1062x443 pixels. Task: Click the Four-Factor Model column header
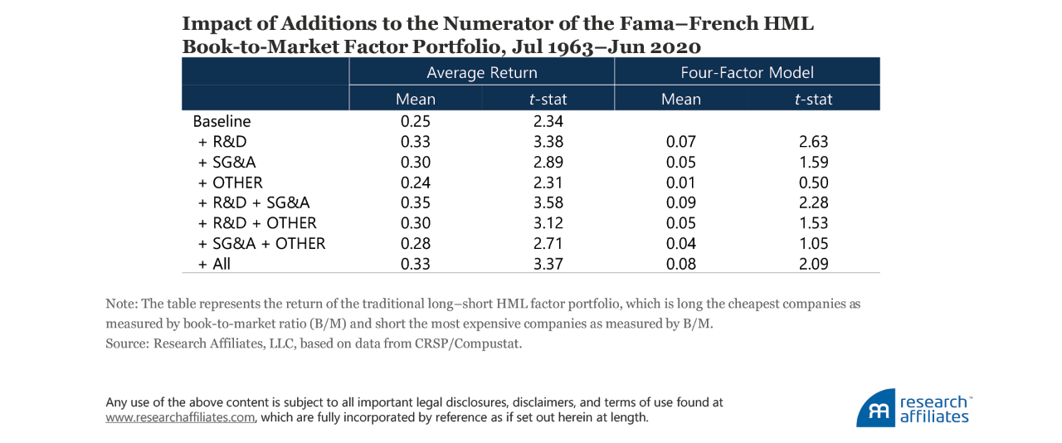point(747,72)
